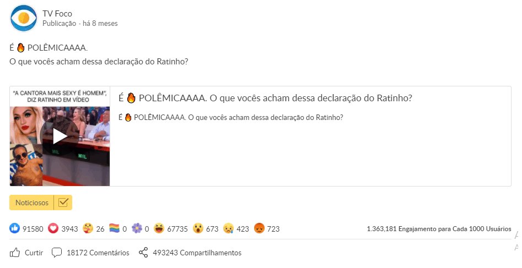The image size is (522, 268).
Task: Click the red heart Love reaction icon
Action: 53,229
